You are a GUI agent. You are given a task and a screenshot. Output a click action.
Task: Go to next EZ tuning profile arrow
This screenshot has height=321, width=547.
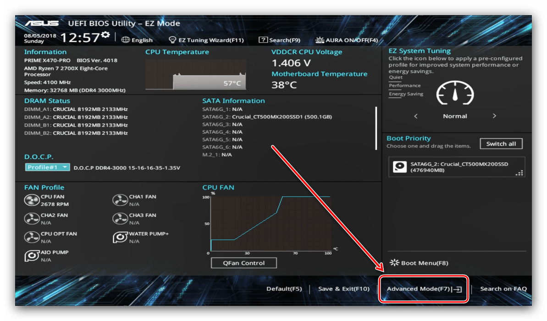click(494, 116)
